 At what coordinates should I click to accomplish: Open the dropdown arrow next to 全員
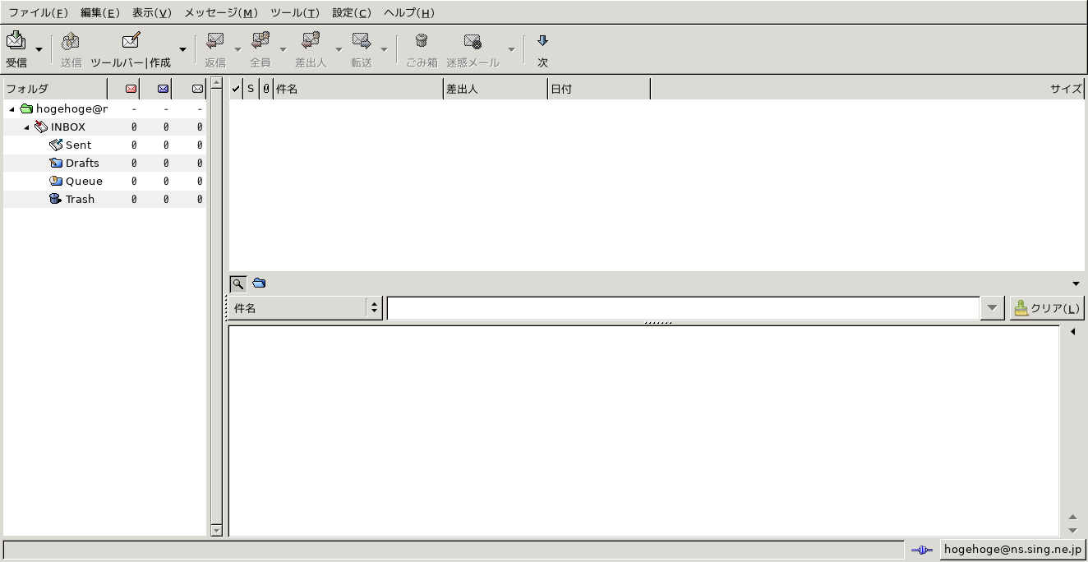[283, 50]
